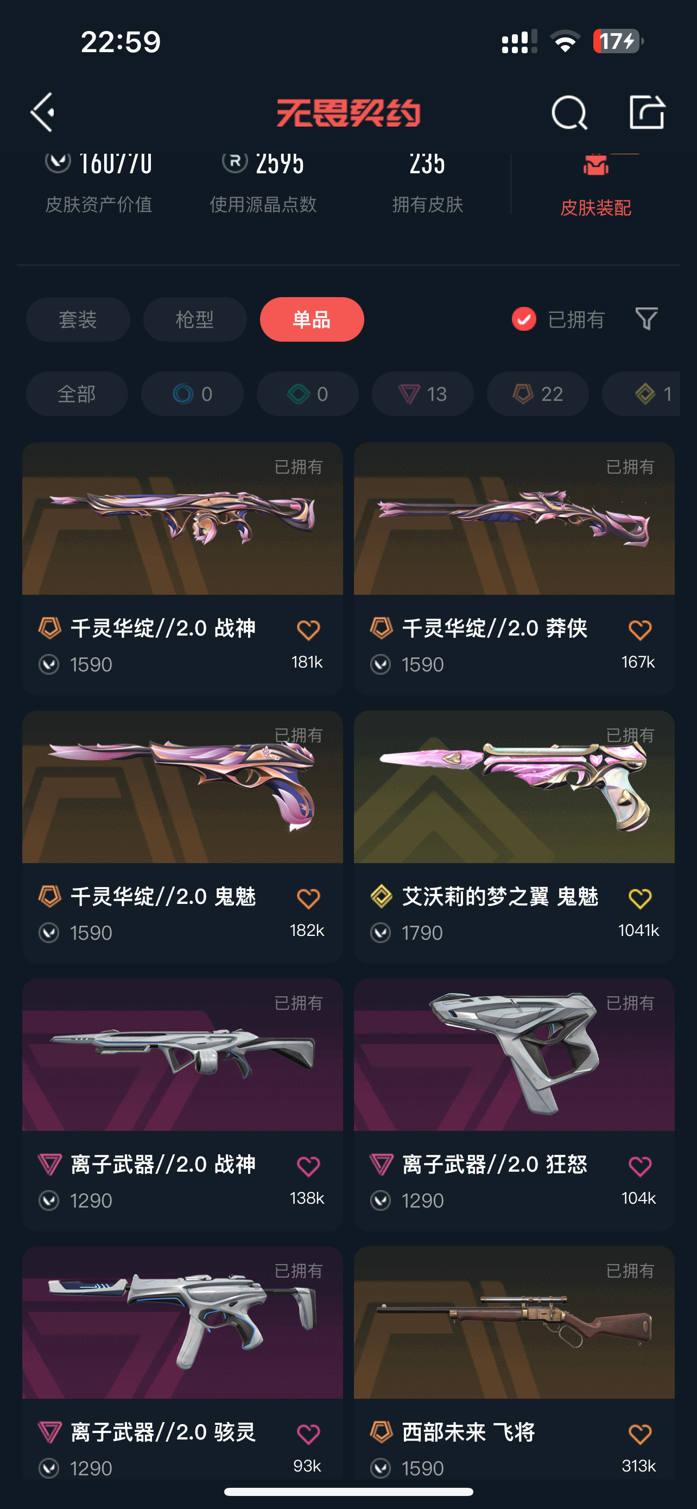Filter by orange tier showing 22
The image size is (697, 1509).
pos(538,394)
